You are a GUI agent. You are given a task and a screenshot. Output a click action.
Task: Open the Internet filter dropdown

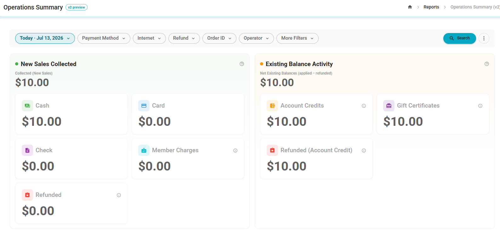[149, 38]
